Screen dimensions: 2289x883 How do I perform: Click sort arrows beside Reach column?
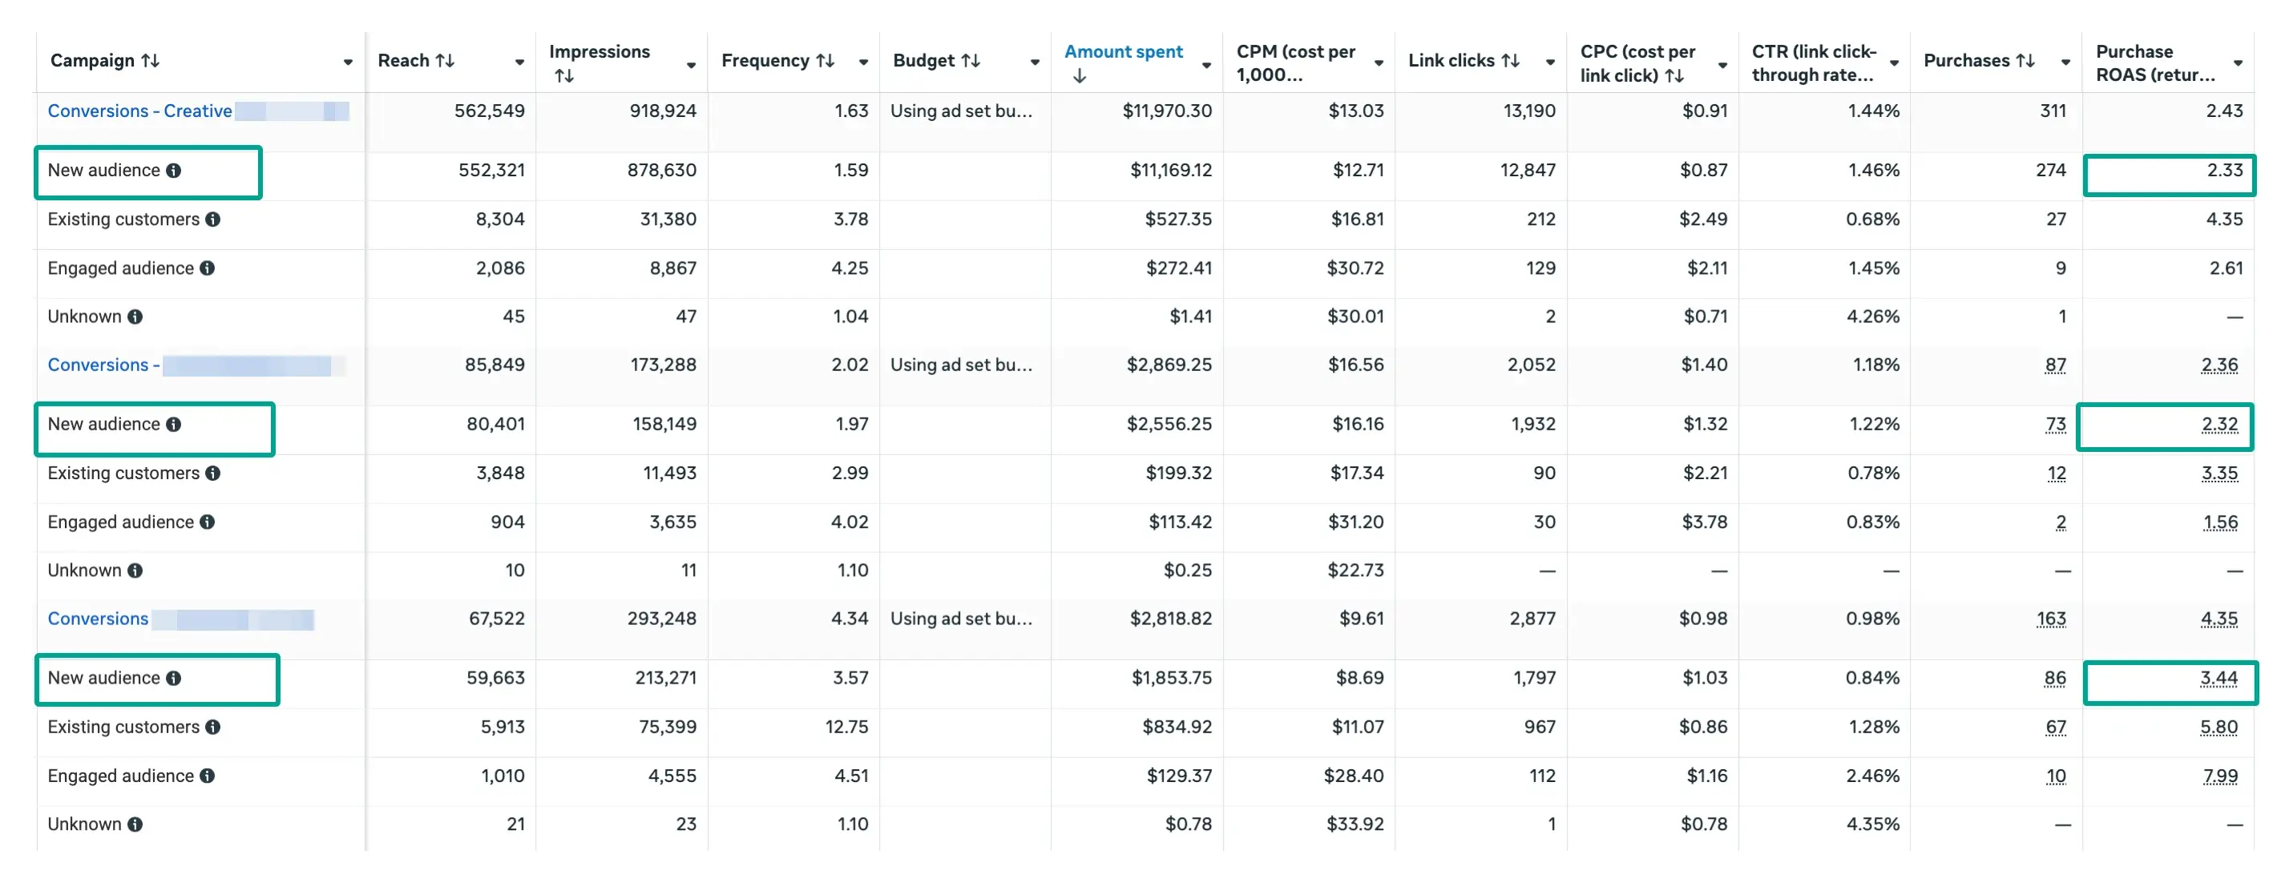pos(444,60)
